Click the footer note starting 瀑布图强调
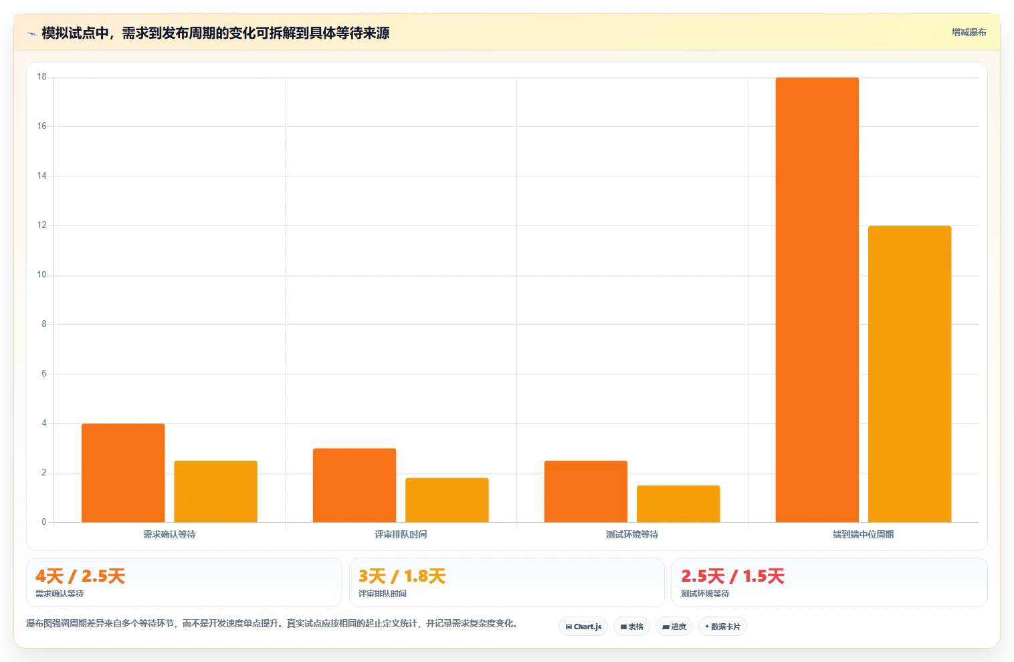1014x662 pixels. pyautogui.click(x=272, y=623)
